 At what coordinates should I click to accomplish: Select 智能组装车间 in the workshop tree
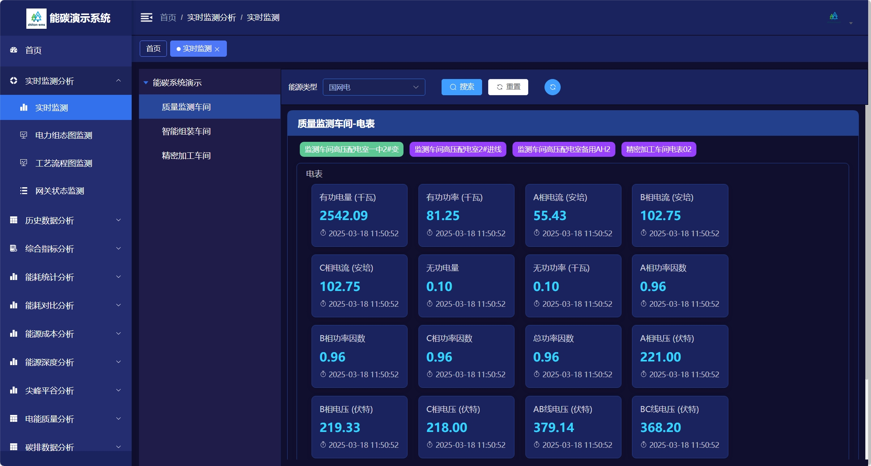[x=186, y=131]
